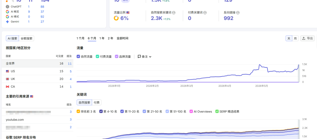Click the 37 value in AI 概览 row
Viewport: 317px width, 139px height.
point(42,12)
